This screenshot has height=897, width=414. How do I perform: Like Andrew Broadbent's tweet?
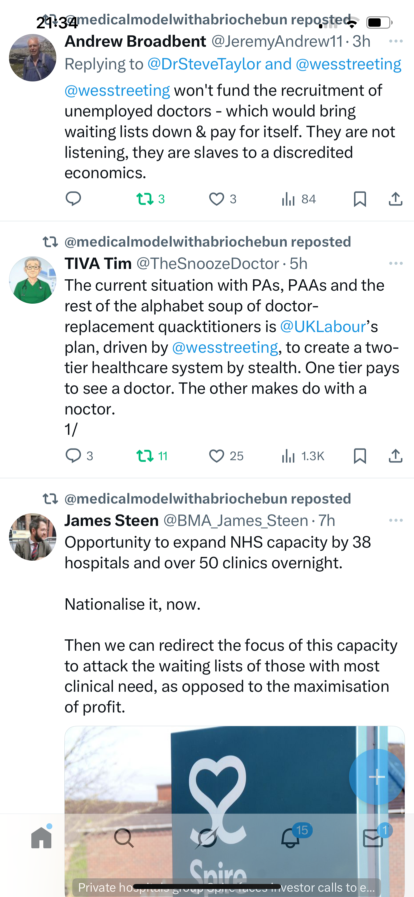click(216, 199)
